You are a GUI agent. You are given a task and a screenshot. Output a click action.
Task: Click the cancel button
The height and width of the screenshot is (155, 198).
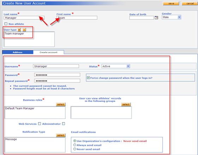pos(190,4)
